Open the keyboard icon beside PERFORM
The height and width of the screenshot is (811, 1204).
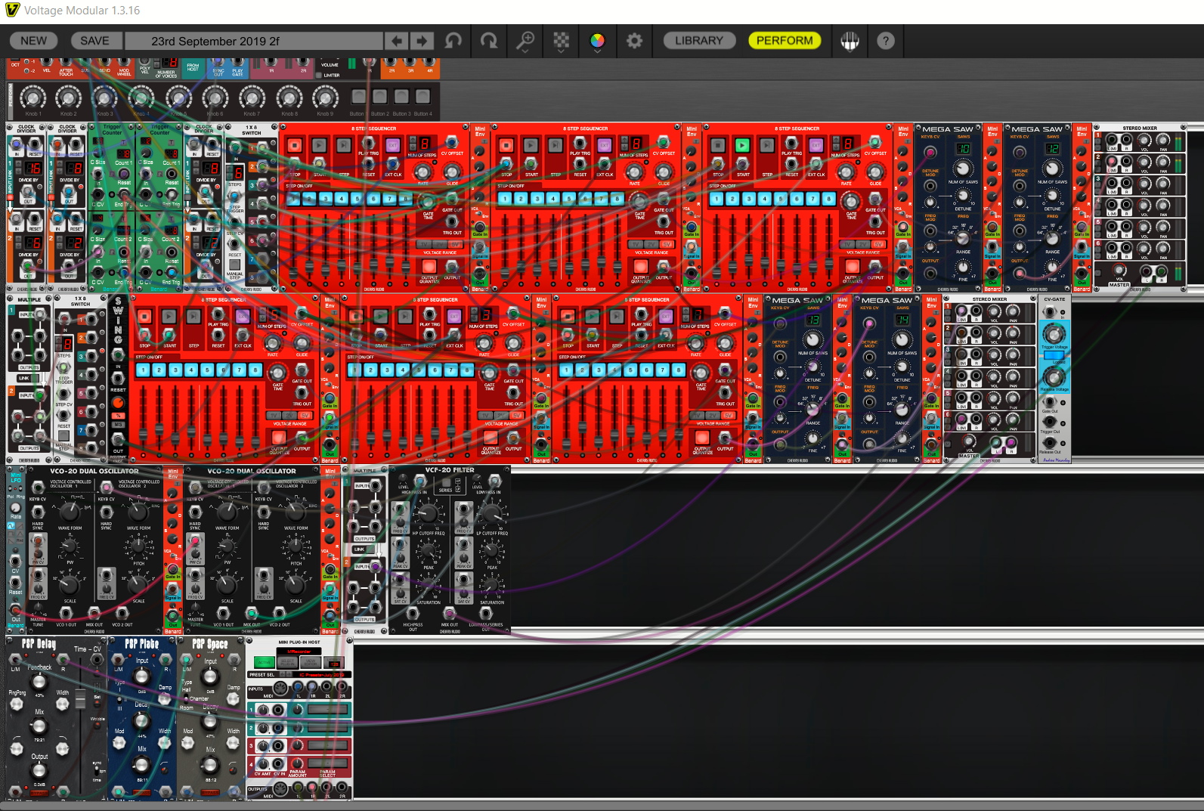coord(850,41)
